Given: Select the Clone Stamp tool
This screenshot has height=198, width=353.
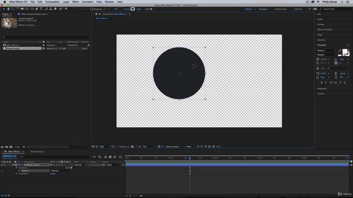Looking at the screenshot, I should (x=51, y=9).
